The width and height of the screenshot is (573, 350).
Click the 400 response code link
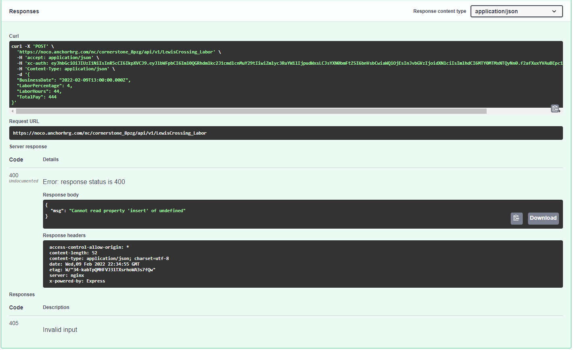(13, 175)
